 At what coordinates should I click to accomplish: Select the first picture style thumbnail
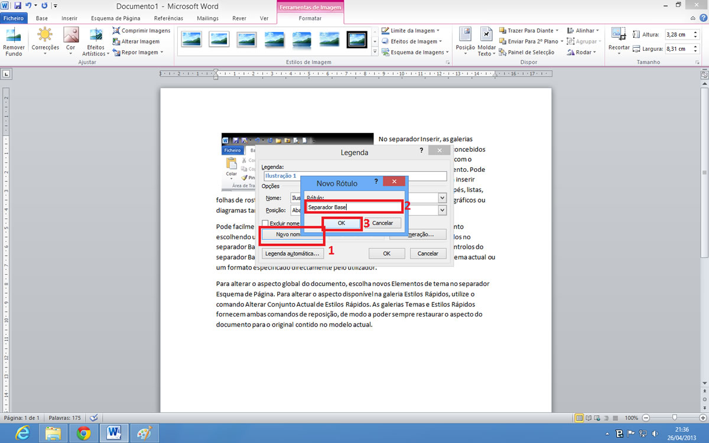click(191, 39)
